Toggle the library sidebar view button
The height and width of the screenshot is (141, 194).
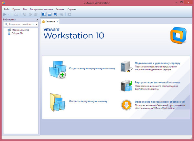click(x=44, y=14)
